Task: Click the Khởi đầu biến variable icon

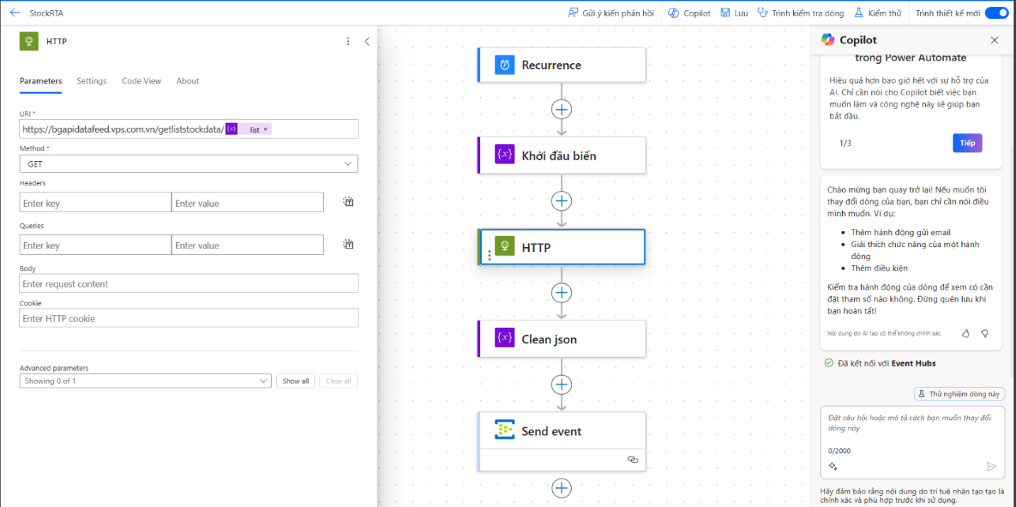Action: [505, 156]
